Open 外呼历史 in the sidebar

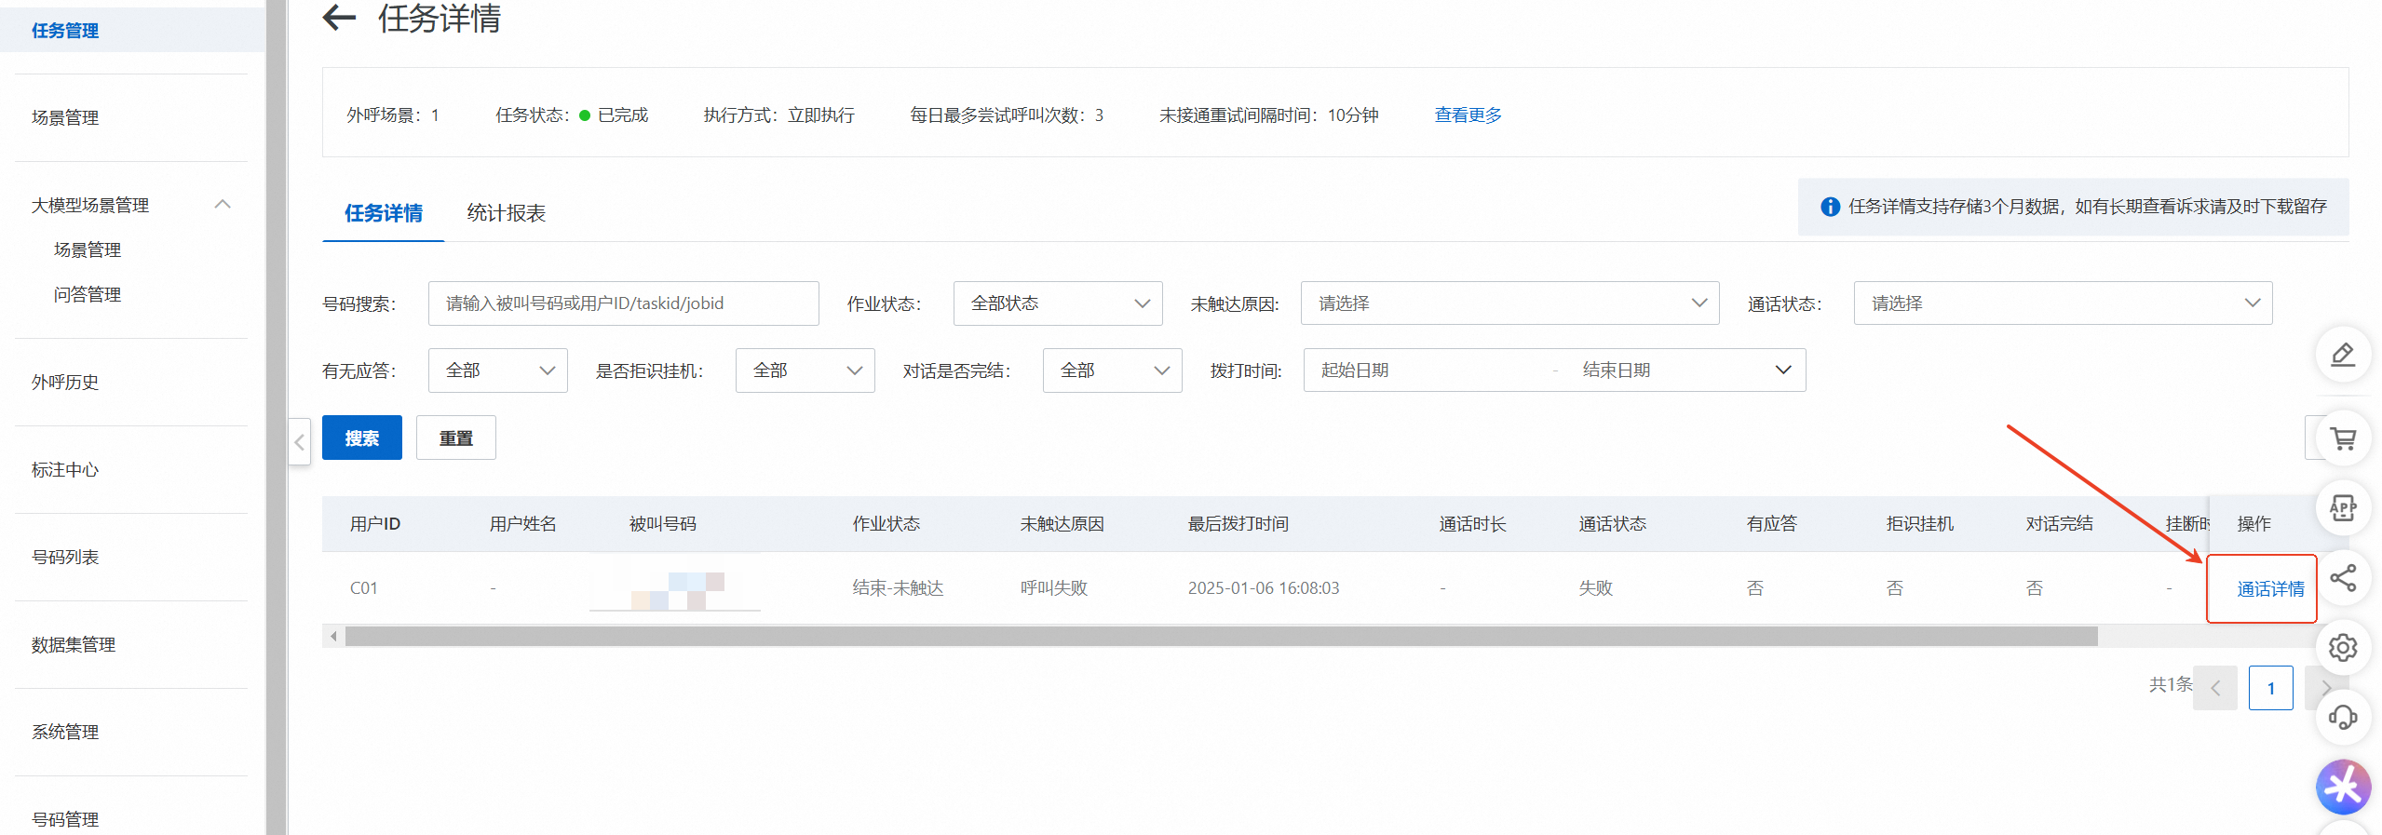[x=65, y=383]
